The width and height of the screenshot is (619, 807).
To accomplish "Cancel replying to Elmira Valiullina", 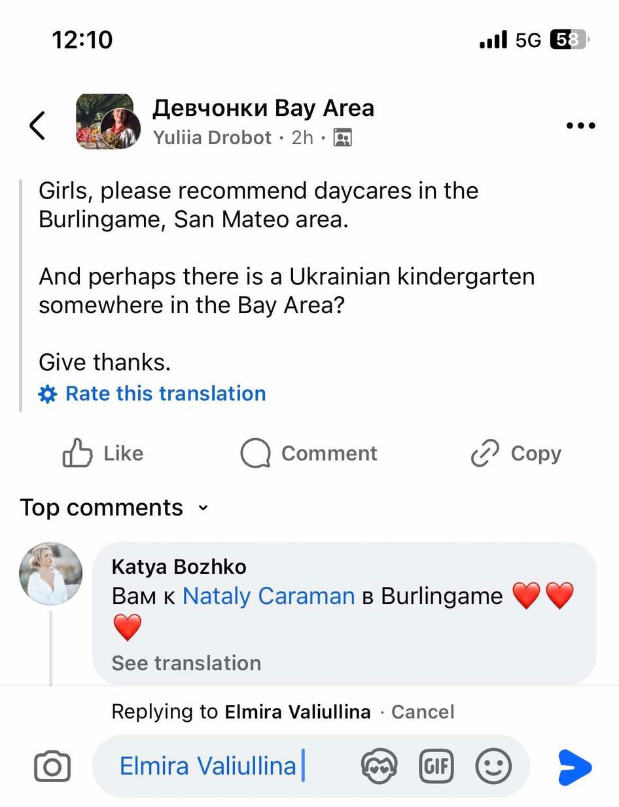I will tap(422, 712).
